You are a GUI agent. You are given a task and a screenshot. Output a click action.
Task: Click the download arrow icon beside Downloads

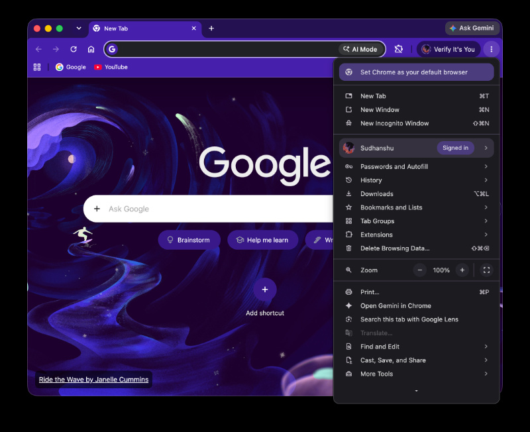coord(348,193)
